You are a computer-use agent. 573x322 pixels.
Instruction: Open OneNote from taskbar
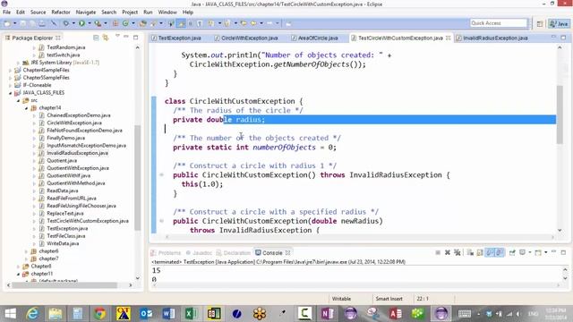pos(328,314)
